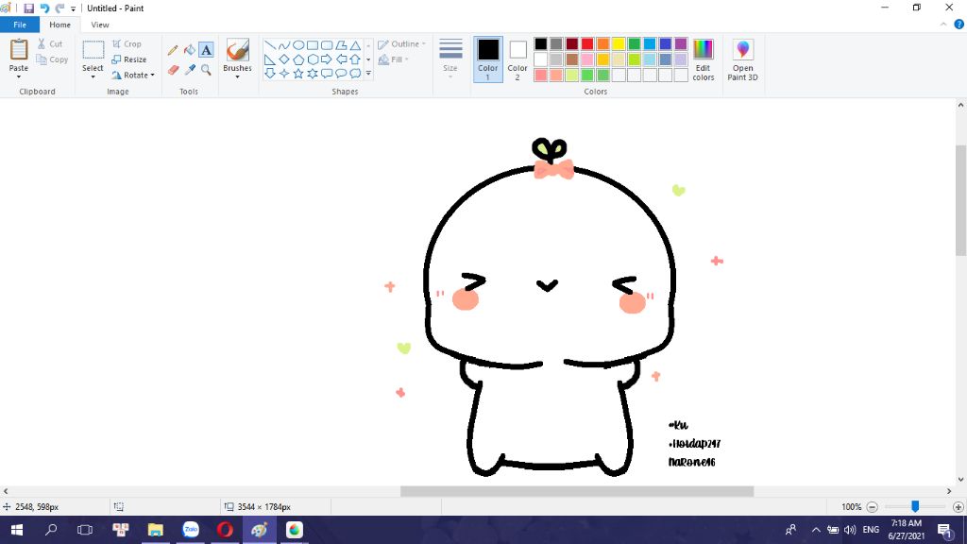Screen dimensions: 967x544
Task: Expand the Select options arrow
Action: [x=93, y=77]
